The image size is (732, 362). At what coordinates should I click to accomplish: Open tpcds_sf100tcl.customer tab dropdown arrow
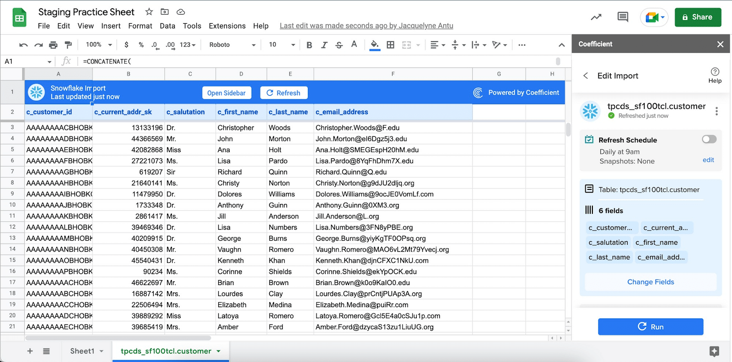coord(219,351)
